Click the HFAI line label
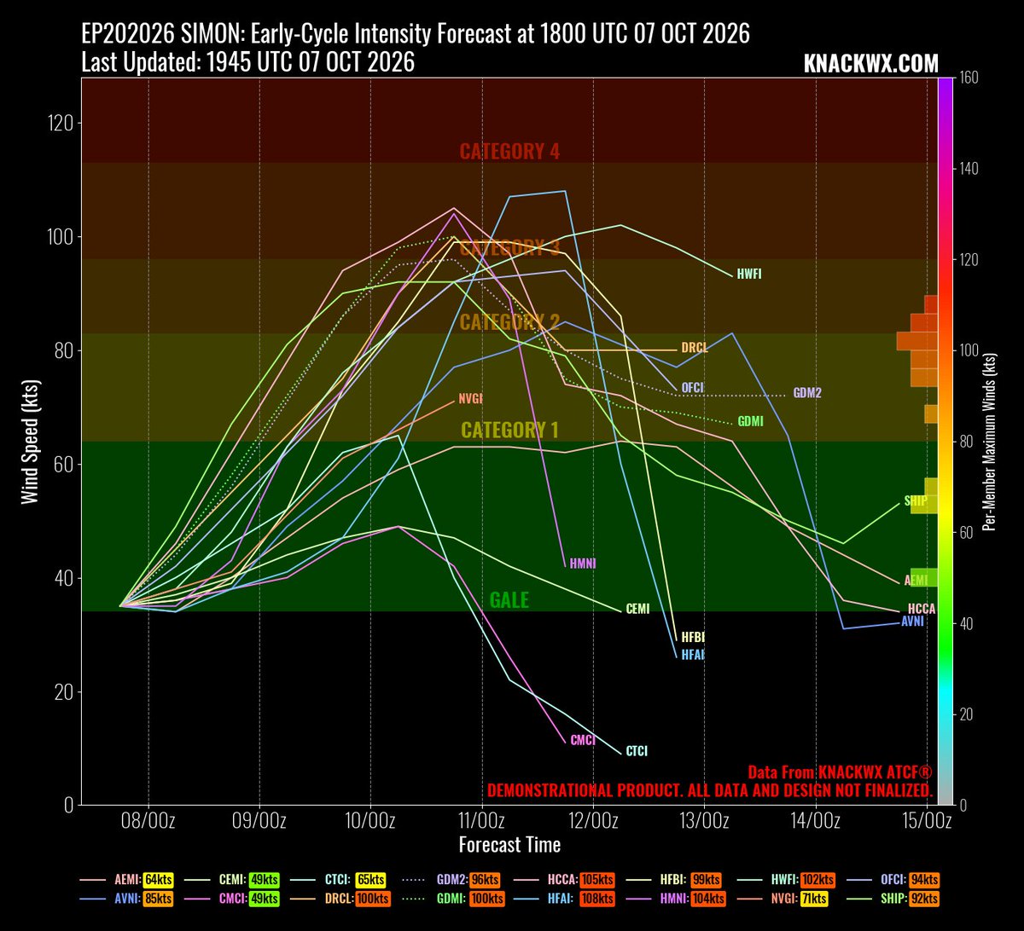The width and height of the screenshot is (1024, 931). click(x=693, y=655)
